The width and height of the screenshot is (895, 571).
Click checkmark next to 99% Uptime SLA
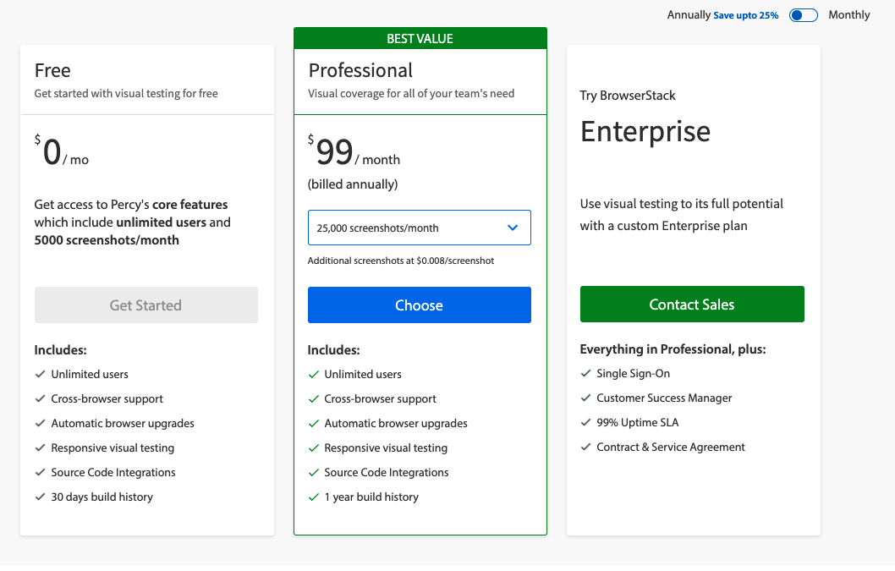pyautogui.click(x=585, y=423)
